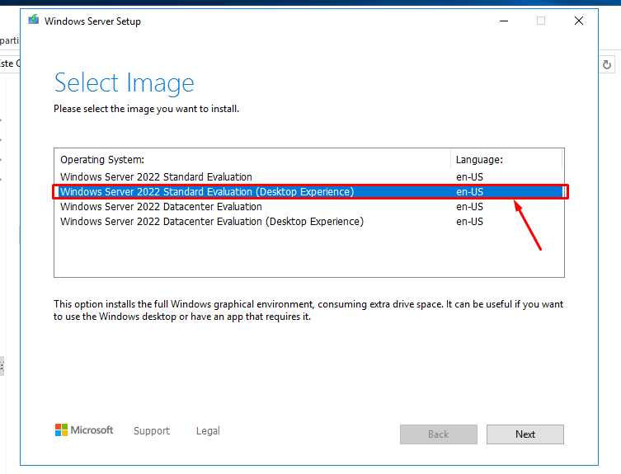Viewport: 621px width, 474px height.
Task: Open the Legal link
Action: point(208,431)
